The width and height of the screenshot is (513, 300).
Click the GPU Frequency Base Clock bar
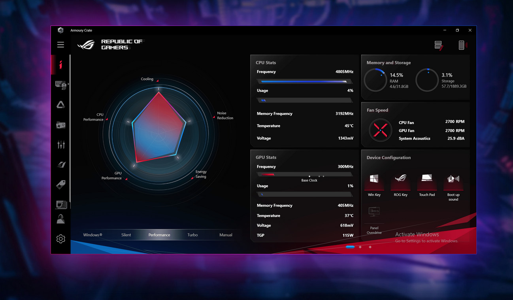(305, 174)
